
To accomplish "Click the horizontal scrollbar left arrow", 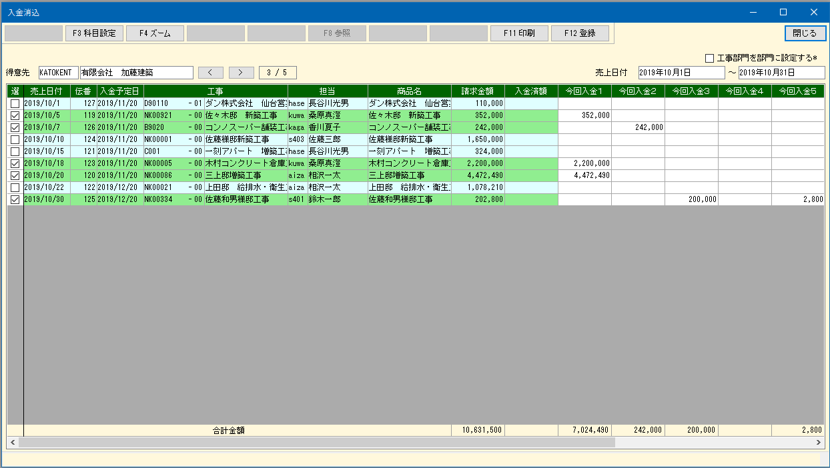I will coord(13,442).
